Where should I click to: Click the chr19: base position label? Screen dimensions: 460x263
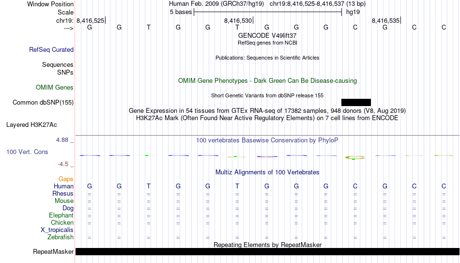pyautogui.click(x=64, y=20)
